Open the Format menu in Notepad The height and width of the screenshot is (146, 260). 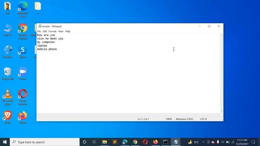(x=52, y=31)
